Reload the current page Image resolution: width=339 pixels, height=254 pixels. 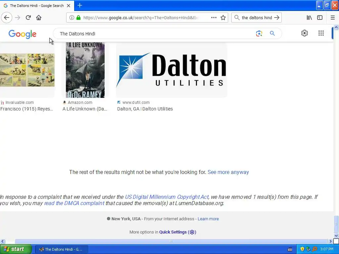(x=28, y=18)
